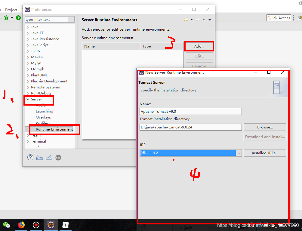Maximize the Preferences window
Viewport: 302px width, 231px height.
click(194, 9)
